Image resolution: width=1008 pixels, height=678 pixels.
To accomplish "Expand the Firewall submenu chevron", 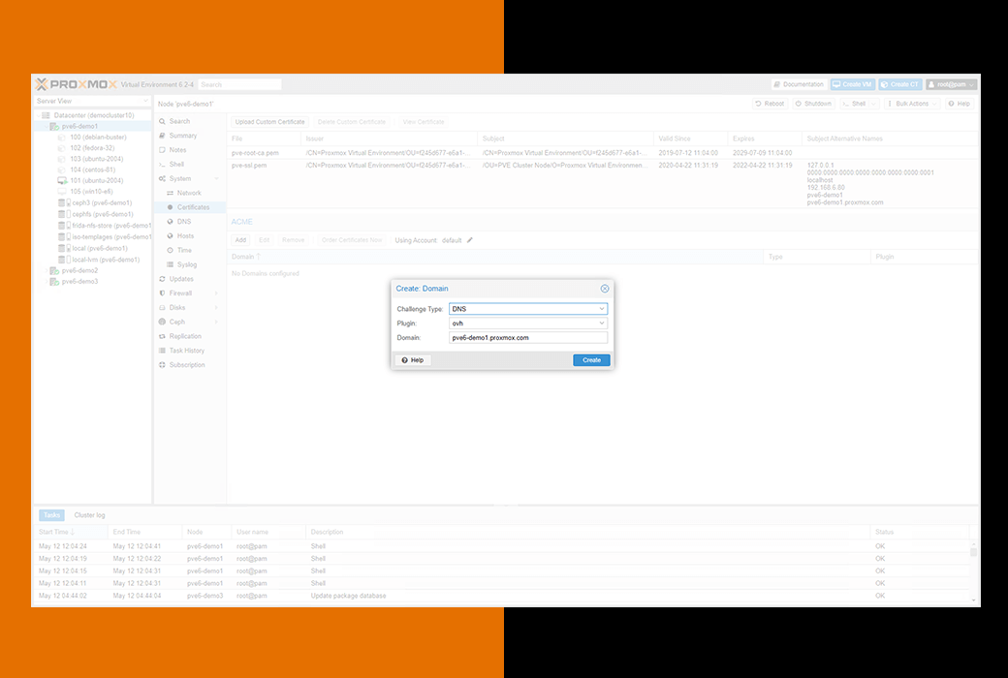I will tap(217, 293).
